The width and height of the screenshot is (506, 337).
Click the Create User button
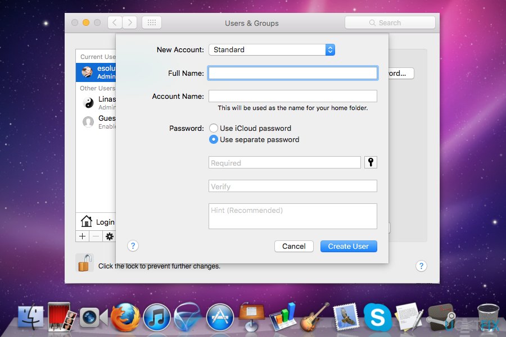coord(349,246)
